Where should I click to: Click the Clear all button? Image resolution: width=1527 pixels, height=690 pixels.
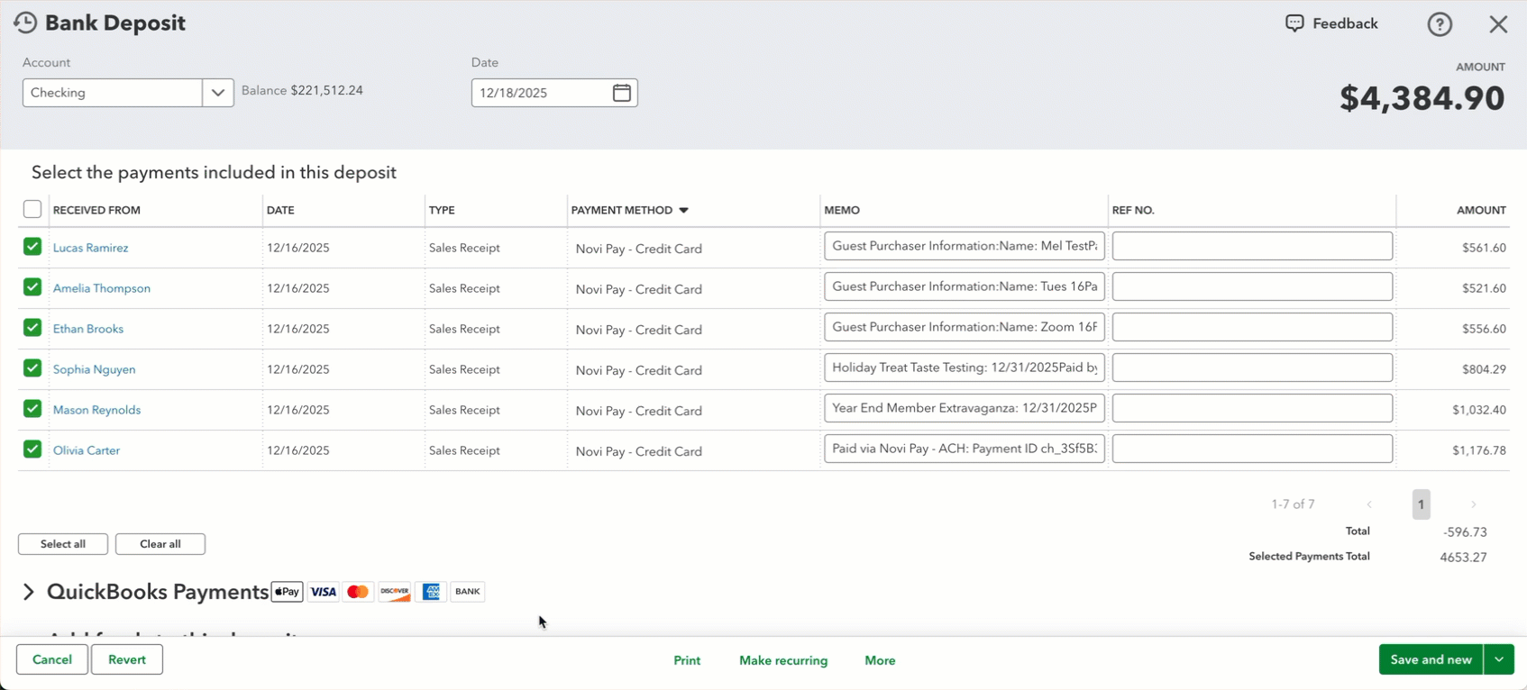pyautogui.click(x=160, y=544)
